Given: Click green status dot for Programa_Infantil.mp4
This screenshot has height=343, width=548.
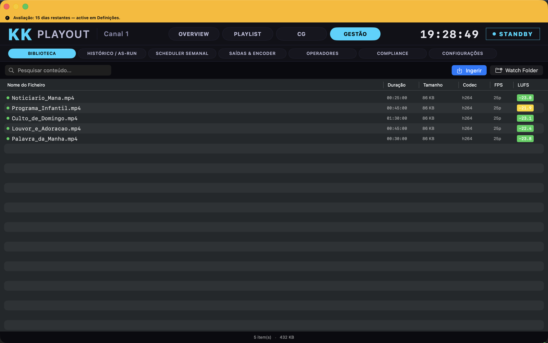Looking at the screenshot, I should [8, 108].
